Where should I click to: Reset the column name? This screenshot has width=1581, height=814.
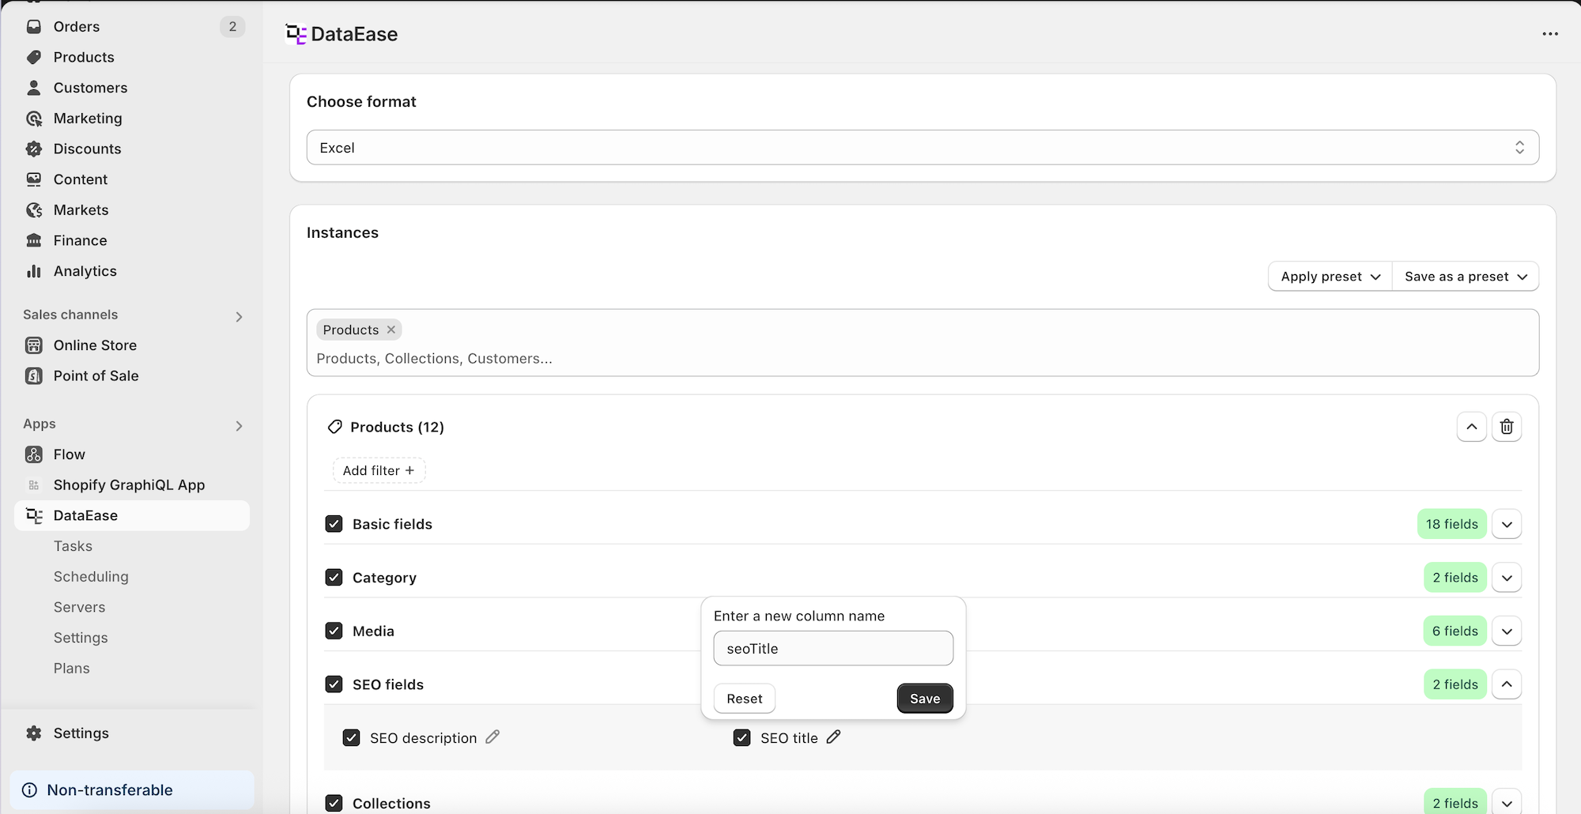745,699
